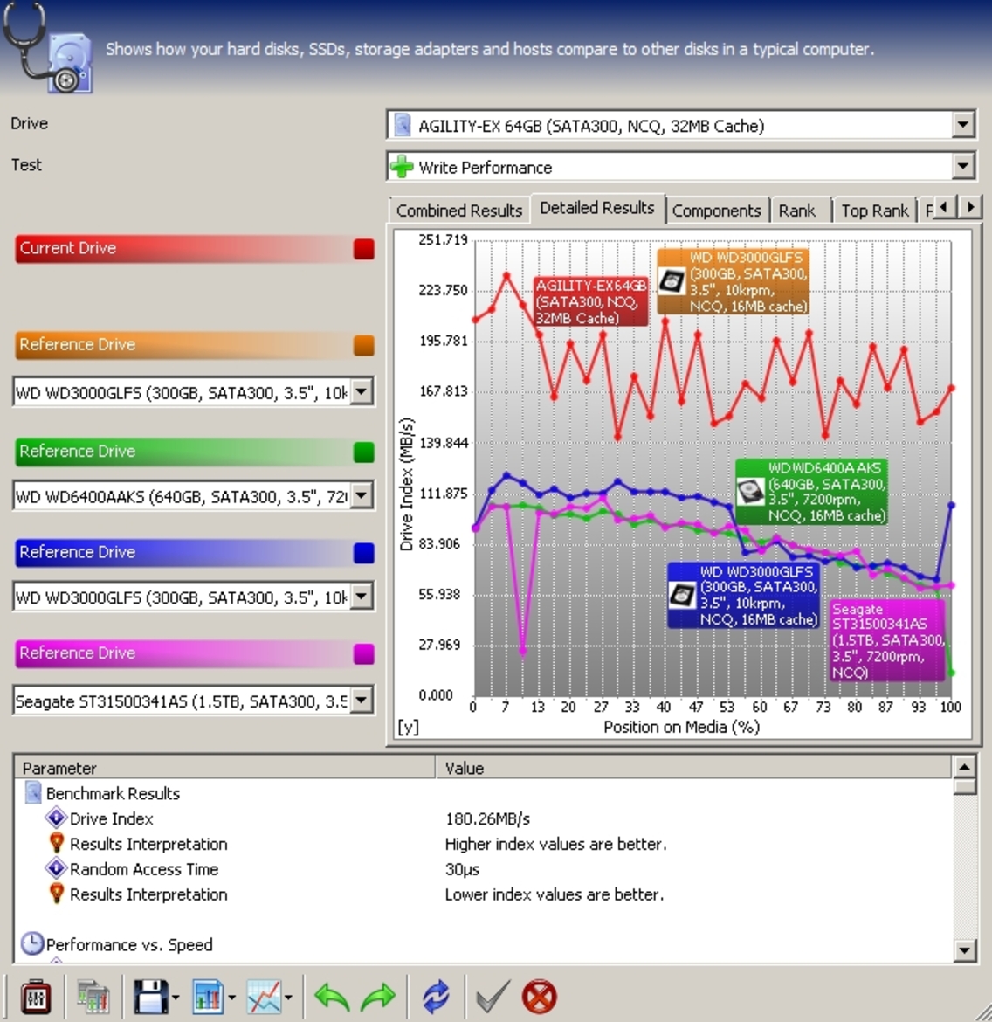The height and width of the screenshot is (1022, 992).
Task: Click the results list scrollbar up arrow
Action: pyautogui.click(x=964, y=767)
